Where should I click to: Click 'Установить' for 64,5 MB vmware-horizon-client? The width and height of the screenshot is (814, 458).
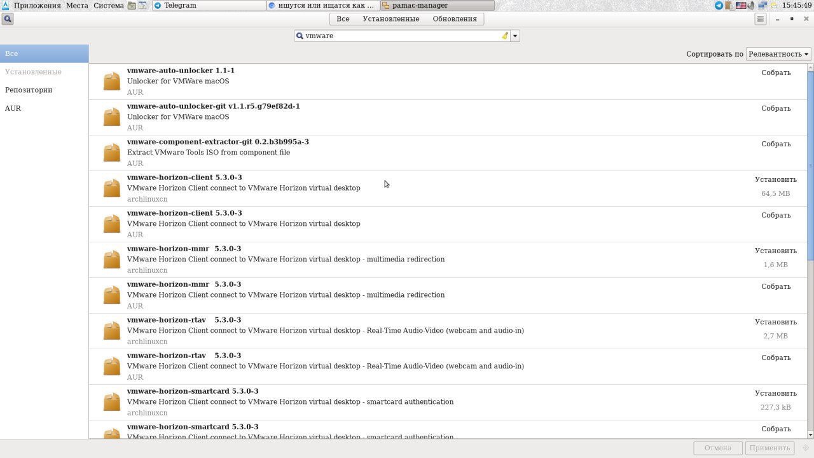pos(776,179)
